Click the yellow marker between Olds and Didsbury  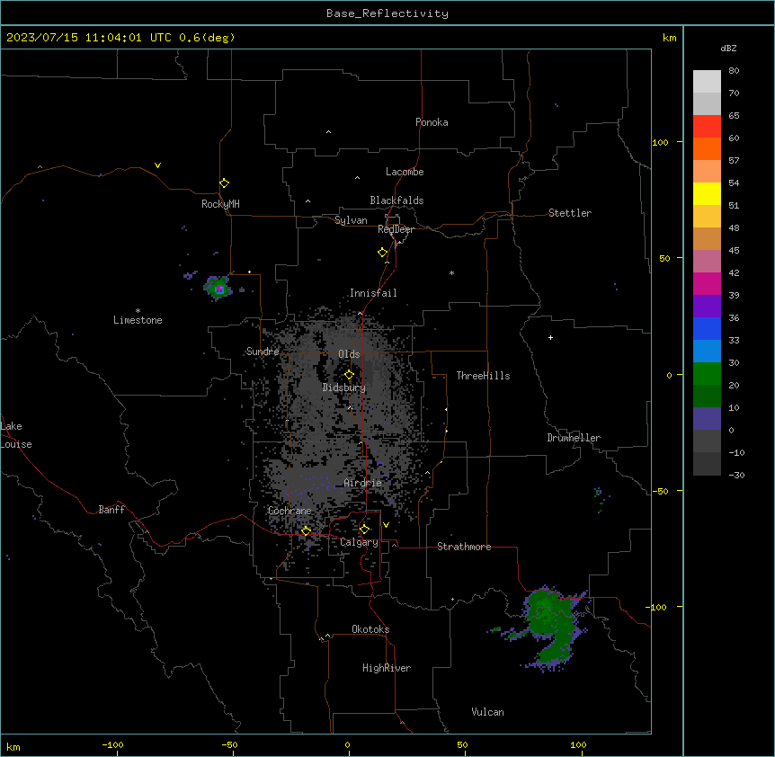[x=349, y=375]
